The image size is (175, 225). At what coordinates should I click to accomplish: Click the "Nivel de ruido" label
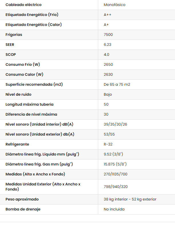(18, 95)
